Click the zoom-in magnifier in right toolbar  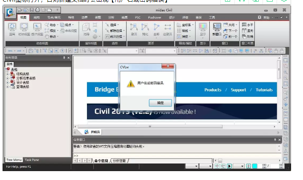[286, 72]
